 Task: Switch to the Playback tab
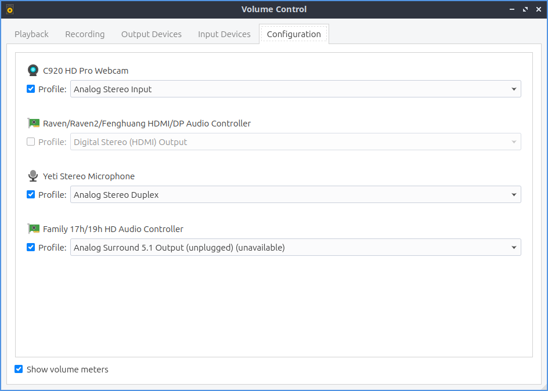pyautogui.click(x=31, y=34)
